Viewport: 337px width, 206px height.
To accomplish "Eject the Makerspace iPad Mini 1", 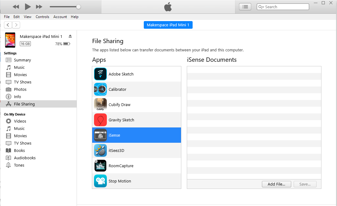I will click(70, 36).
